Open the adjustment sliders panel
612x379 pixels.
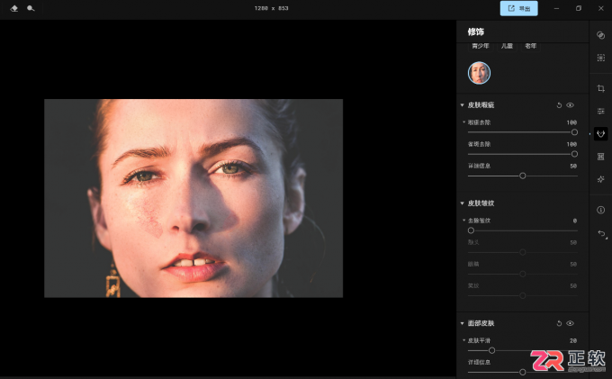pyautogui.click(x=600, y=112)
